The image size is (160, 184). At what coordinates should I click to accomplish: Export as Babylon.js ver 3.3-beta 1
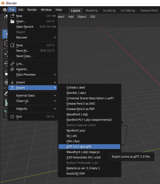(x=89, y=168)
